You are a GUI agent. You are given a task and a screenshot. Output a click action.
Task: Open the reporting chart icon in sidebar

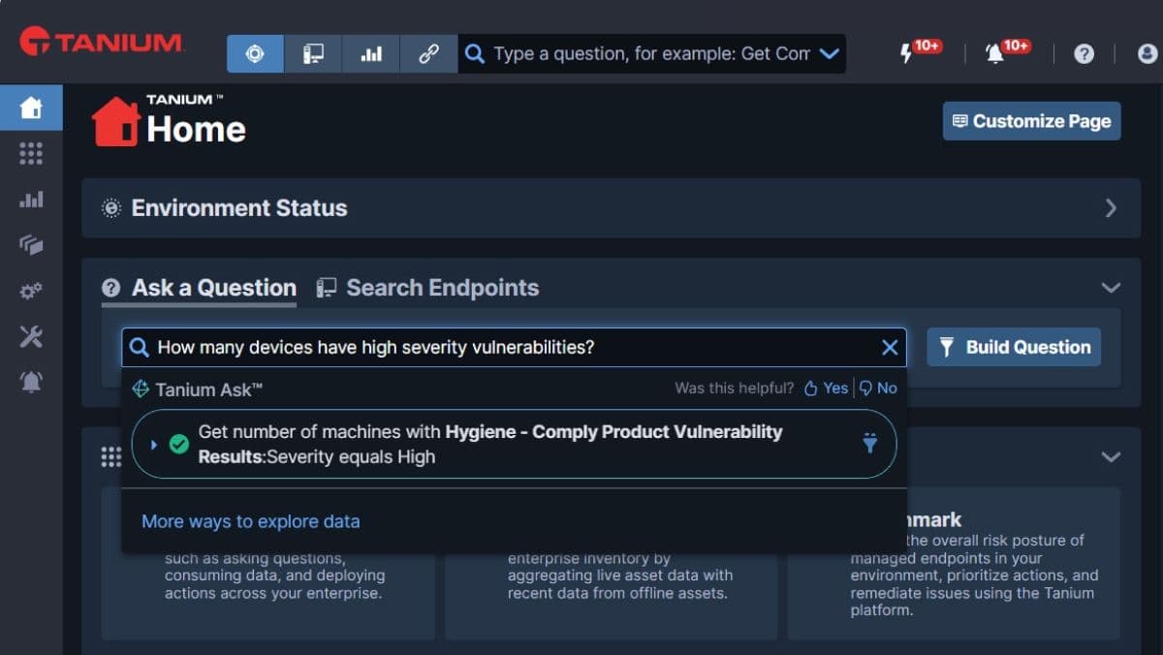pos(31,200)
